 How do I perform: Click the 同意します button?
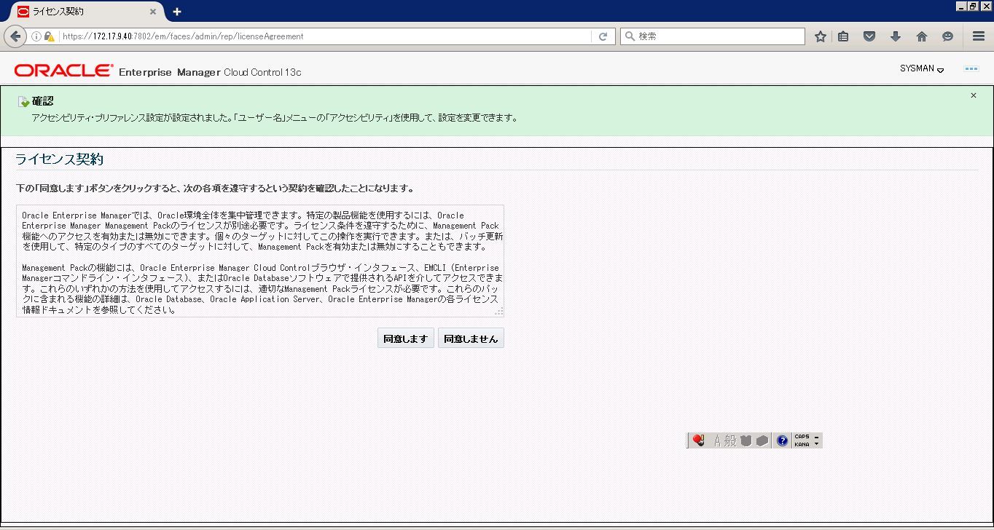coord(405,338)
